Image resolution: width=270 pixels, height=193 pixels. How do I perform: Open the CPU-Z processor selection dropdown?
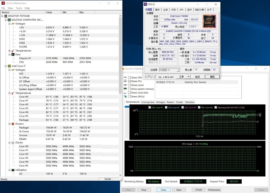[x=178, y=70]
